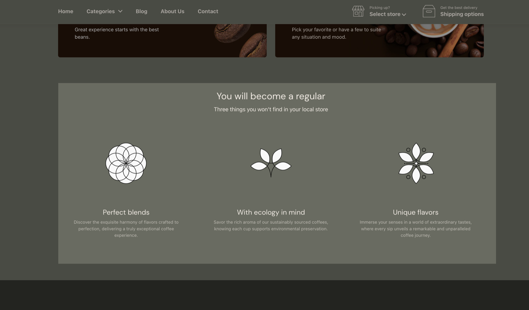Go to the Home page

click(x=66, y=11)
